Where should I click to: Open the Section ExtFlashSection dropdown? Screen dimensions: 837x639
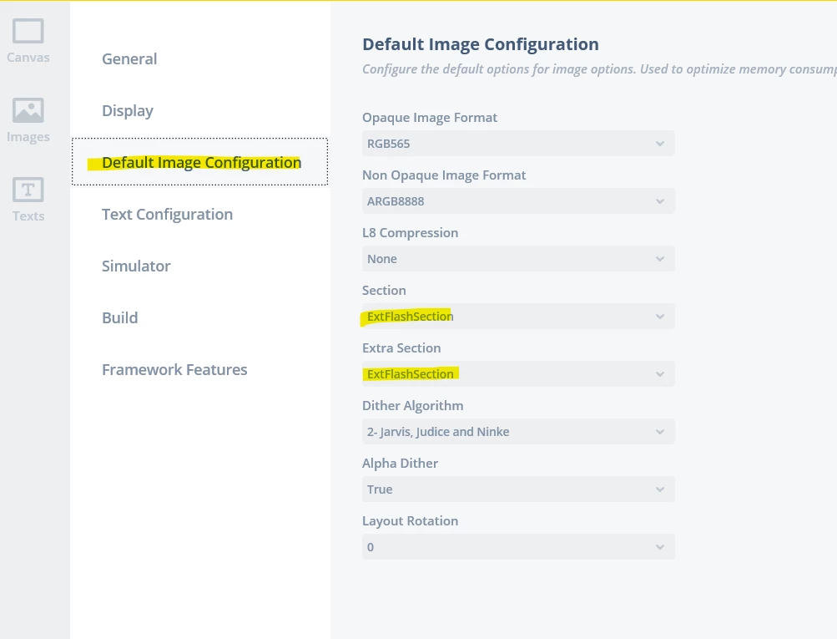(x=518, y=317)
